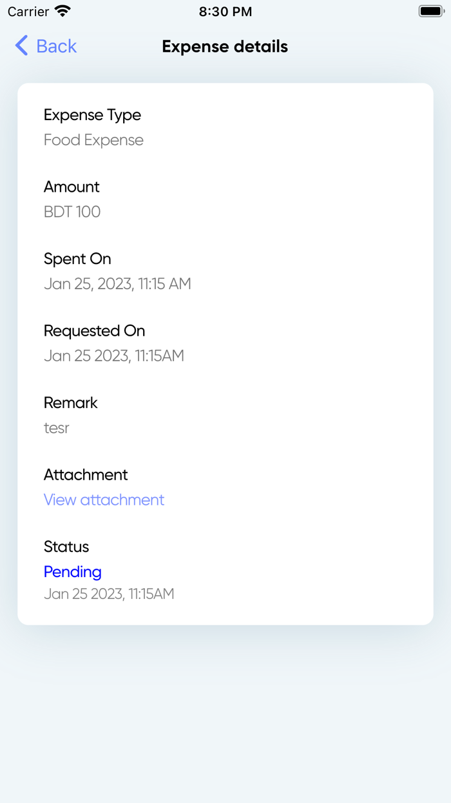
Task: Tap the Expense Type label
Action: [92, 115]
